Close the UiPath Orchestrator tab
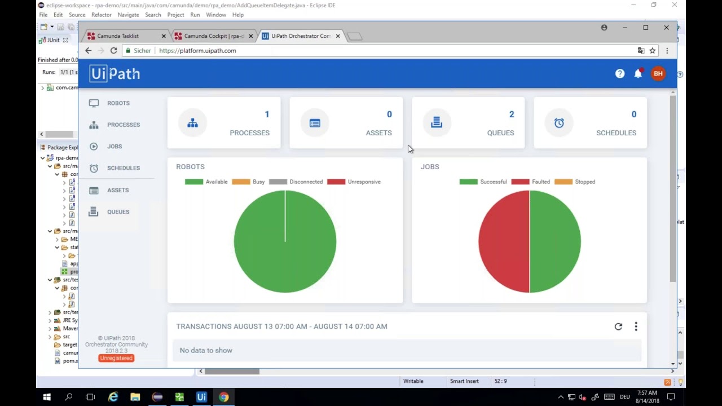The width and height of the screenshot is (722, 406). tap(338, 36)
